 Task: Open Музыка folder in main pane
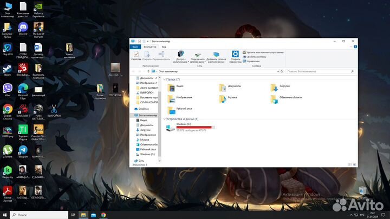pos(228,99)
